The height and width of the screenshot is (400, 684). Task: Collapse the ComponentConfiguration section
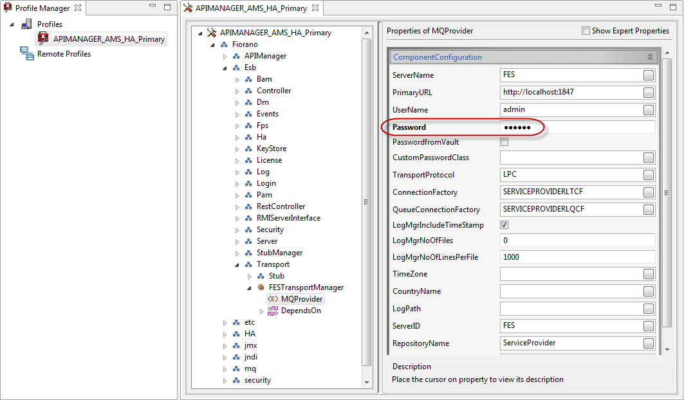pos(650,57)
